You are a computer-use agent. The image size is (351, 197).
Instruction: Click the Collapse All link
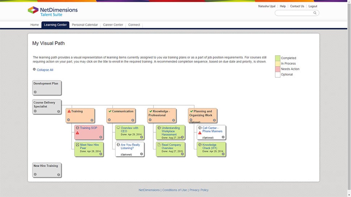[45, 70]
